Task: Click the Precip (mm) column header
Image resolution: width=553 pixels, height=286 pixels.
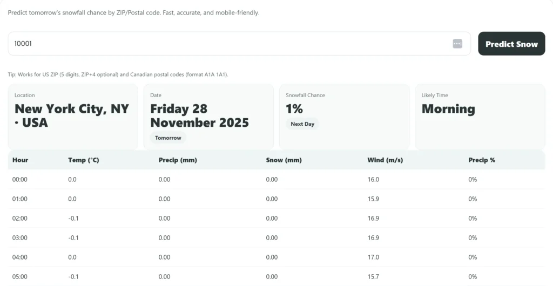Action: [x=177, y=160]
